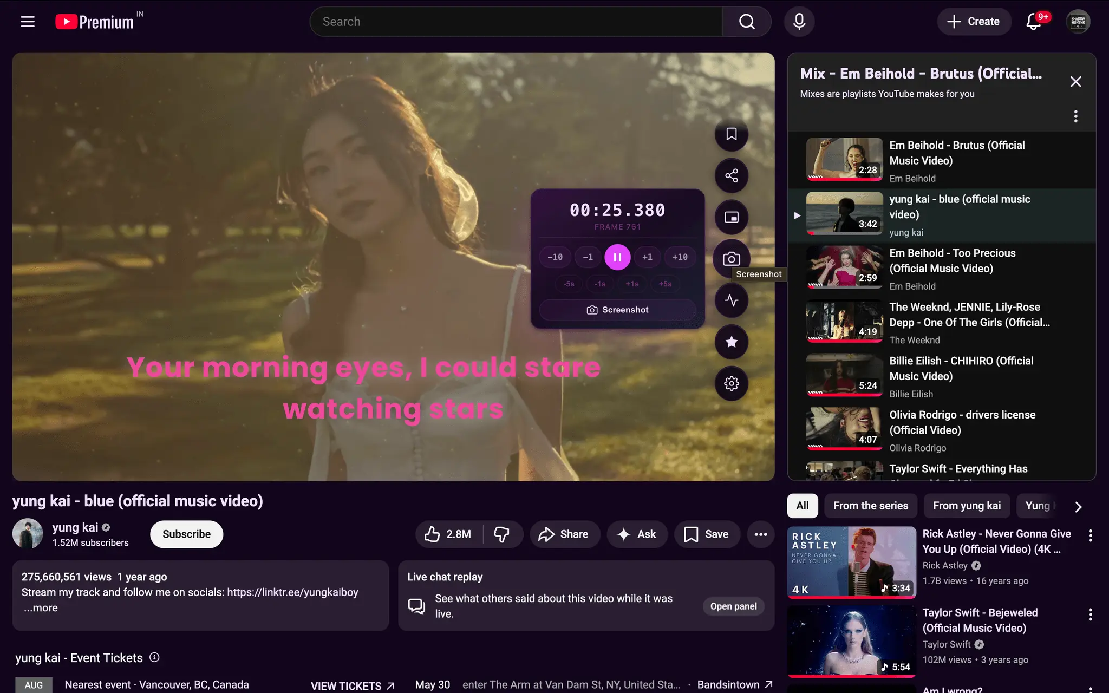The width and height of the screenshot is (1109, 693).
Task: Play Billie Eilish CHIHIRO from Mix
Action: [x=942, y=377]
